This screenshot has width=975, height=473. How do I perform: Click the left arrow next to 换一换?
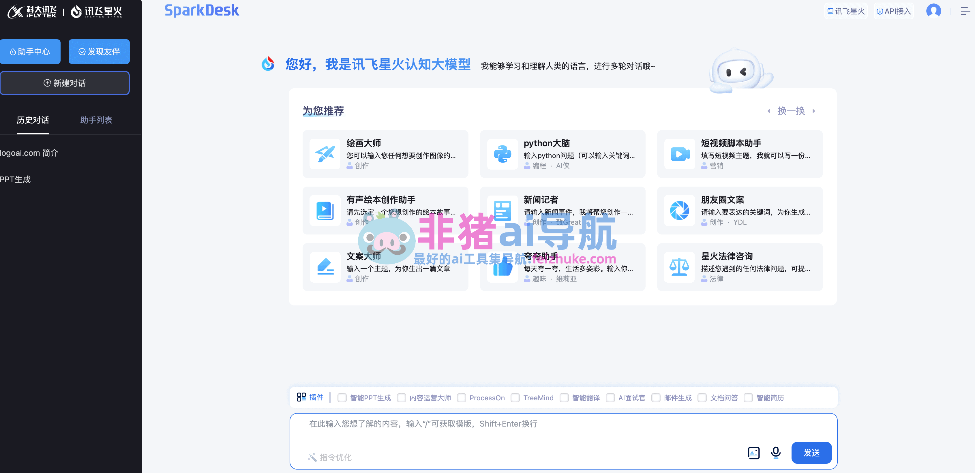[x=768, y=111]
